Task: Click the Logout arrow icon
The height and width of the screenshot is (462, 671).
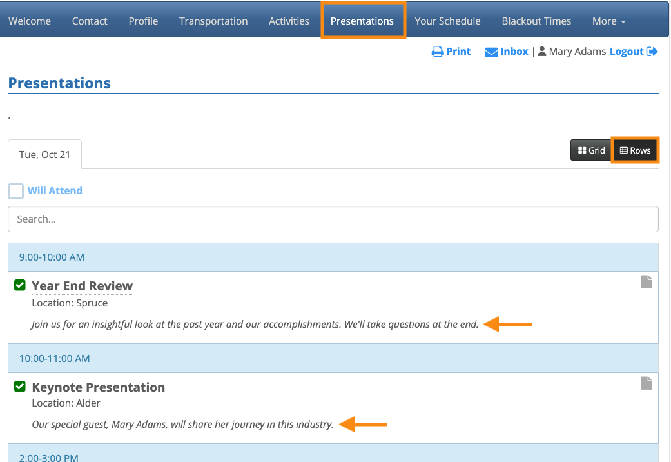Action: pos(652,52)
